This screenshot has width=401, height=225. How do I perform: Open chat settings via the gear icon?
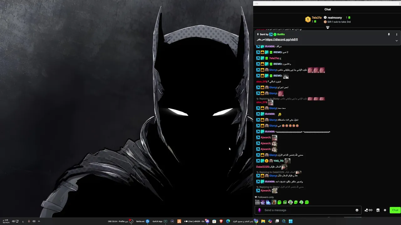tap(385, 210)
